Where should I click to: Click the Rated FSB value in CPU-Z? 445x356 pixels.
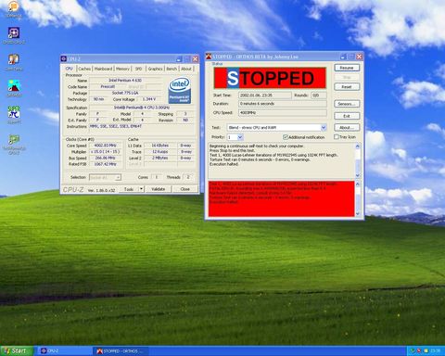coord(106,164)
